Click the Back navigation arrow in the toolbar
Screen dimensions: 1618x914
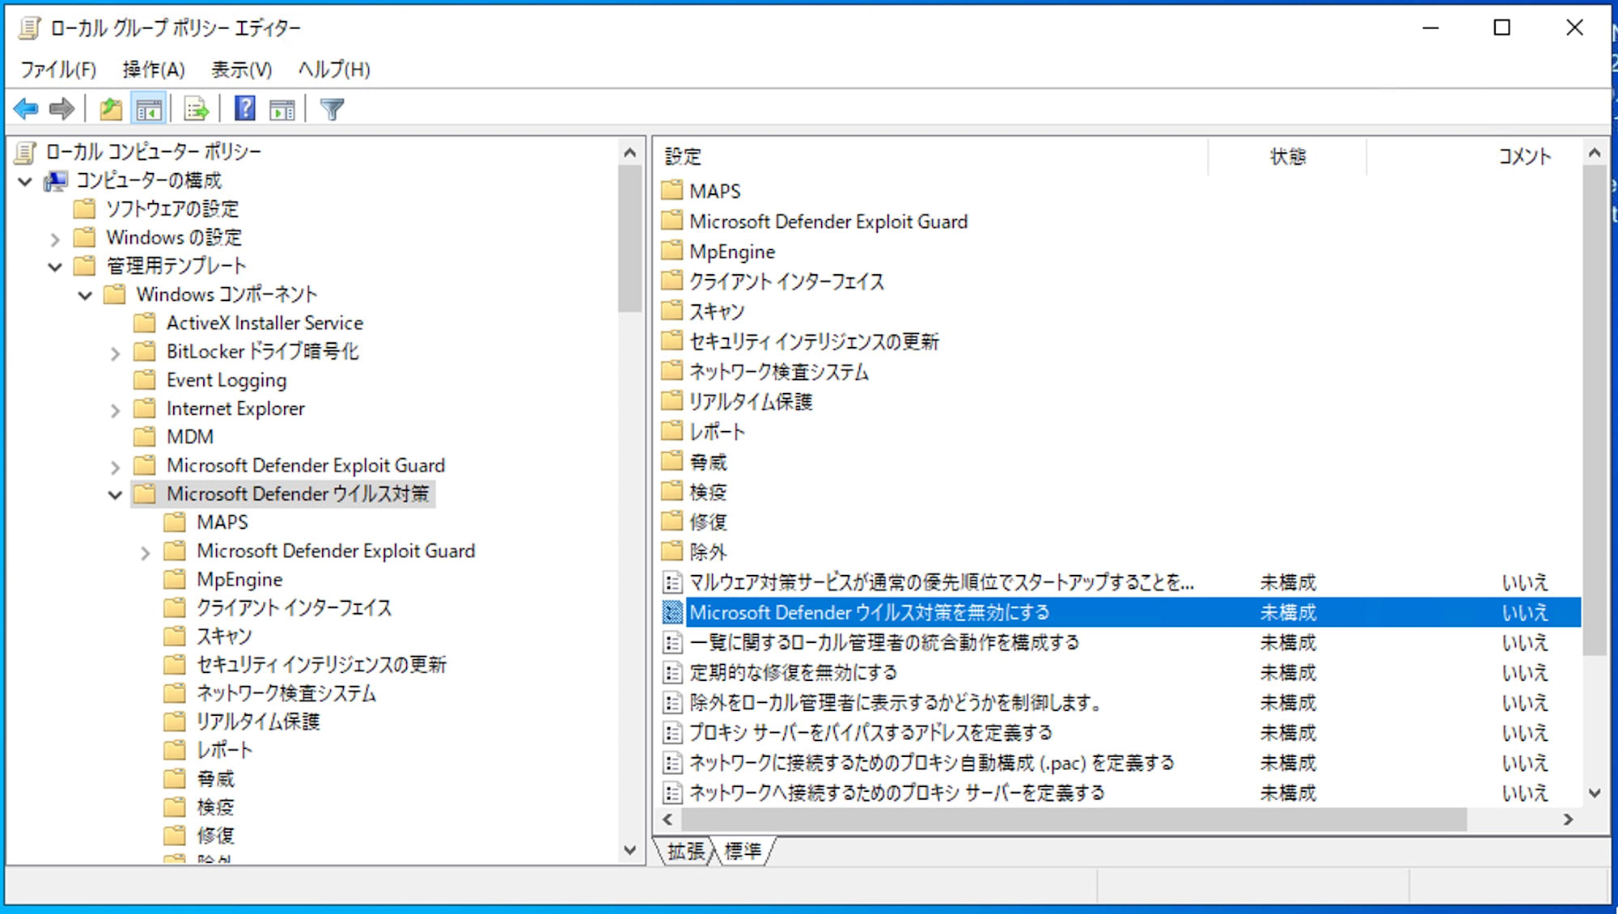coord(25,109)
